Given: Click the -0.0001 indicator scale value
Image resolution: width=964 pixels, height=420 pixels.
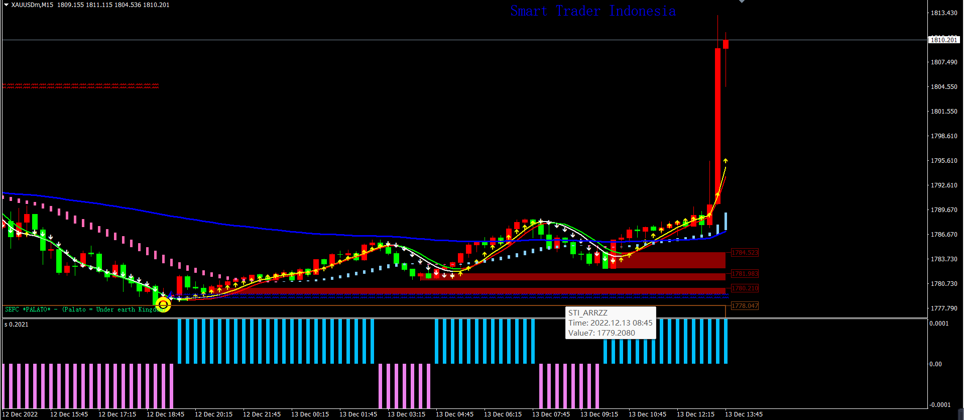Looking at the screenshot, I should point(940,405).
